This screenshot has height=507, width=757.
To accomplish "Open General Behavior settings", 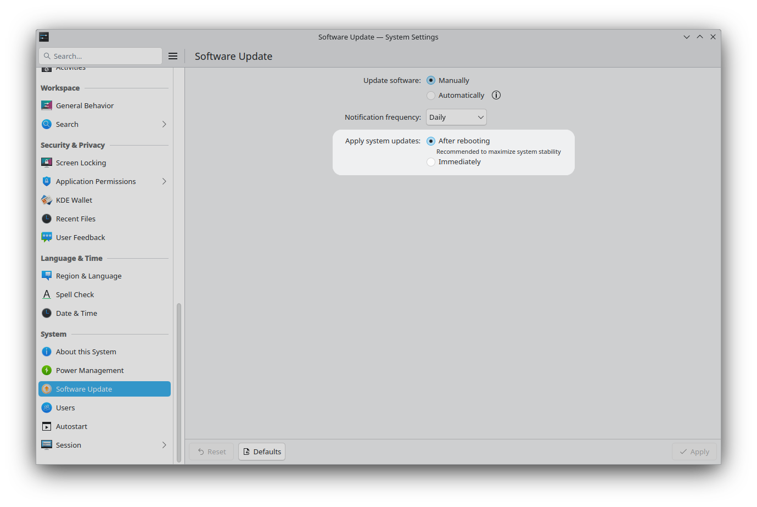I will tap(104, 105).
